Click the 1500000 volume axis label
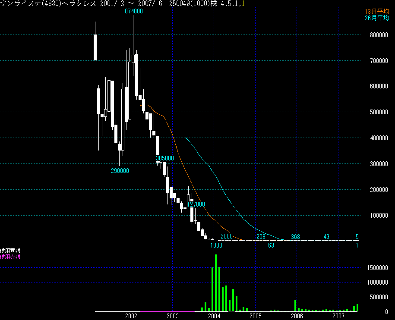This screenshot has height=320, width=395. coord(377,268)
